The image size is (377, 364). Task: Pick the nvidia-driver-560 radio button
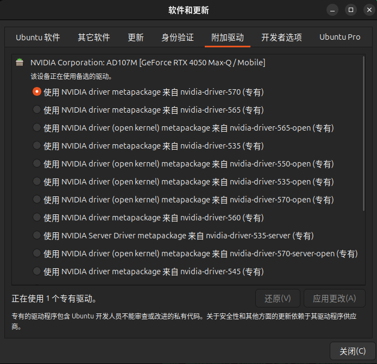(37, 218)
